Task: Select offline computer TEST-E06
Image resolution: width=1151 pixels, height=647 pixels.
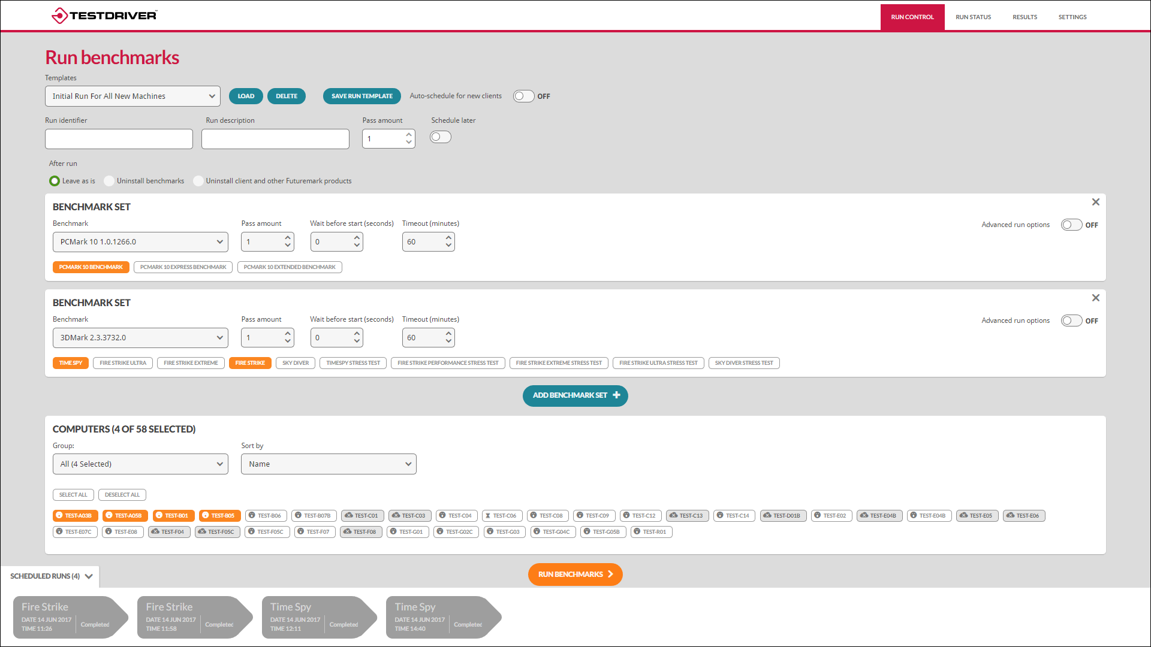Action: [1025, 516]
